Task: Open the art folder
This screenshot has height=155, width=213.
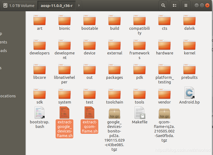Action: point(39,20)
